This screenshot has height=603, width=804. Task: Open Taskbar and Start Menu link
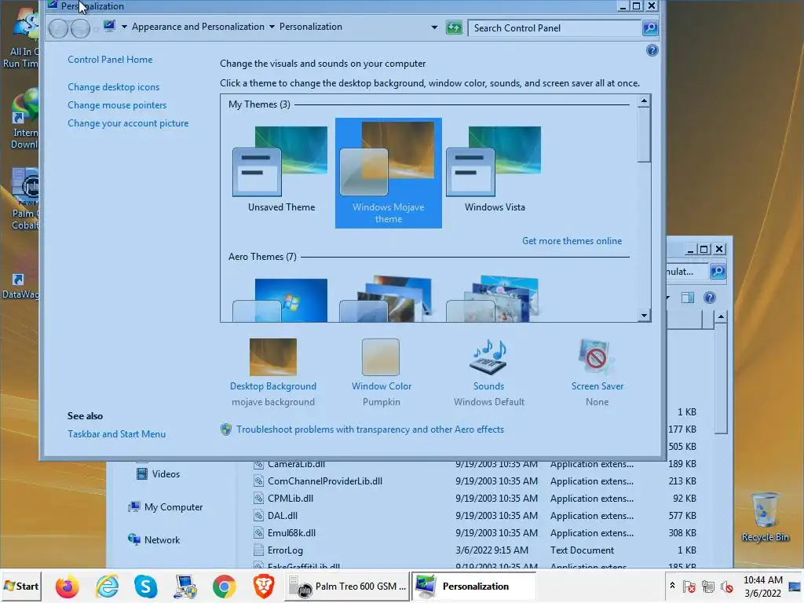[x=116, y=433]
